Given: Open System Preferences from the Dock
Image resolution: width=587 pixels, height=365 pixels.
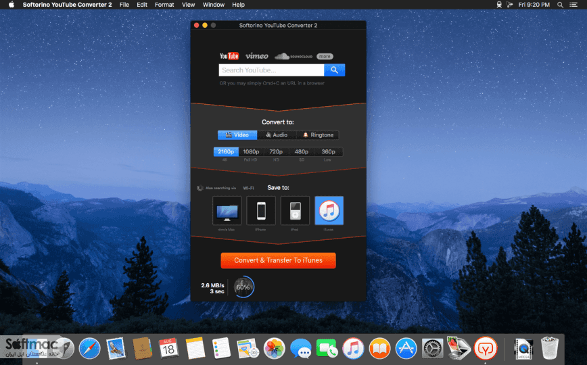Looking at the screenshot, I should click(432, 349).
